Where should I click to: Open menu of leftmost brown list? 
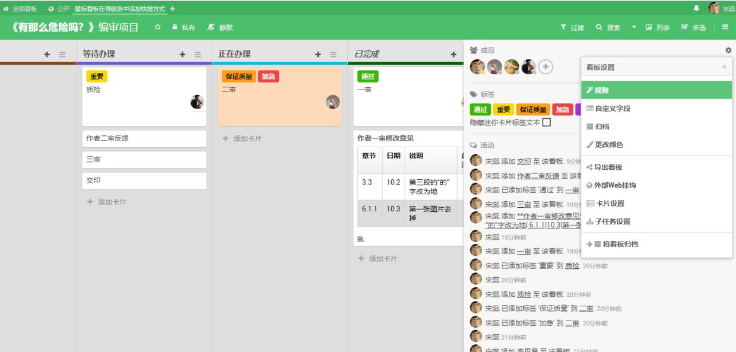(x=62, y=54)
